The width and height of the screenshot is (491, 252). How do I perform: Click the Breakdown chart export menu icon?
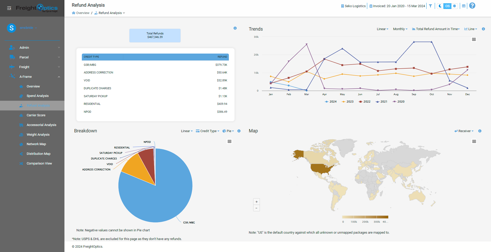[229, 142]
